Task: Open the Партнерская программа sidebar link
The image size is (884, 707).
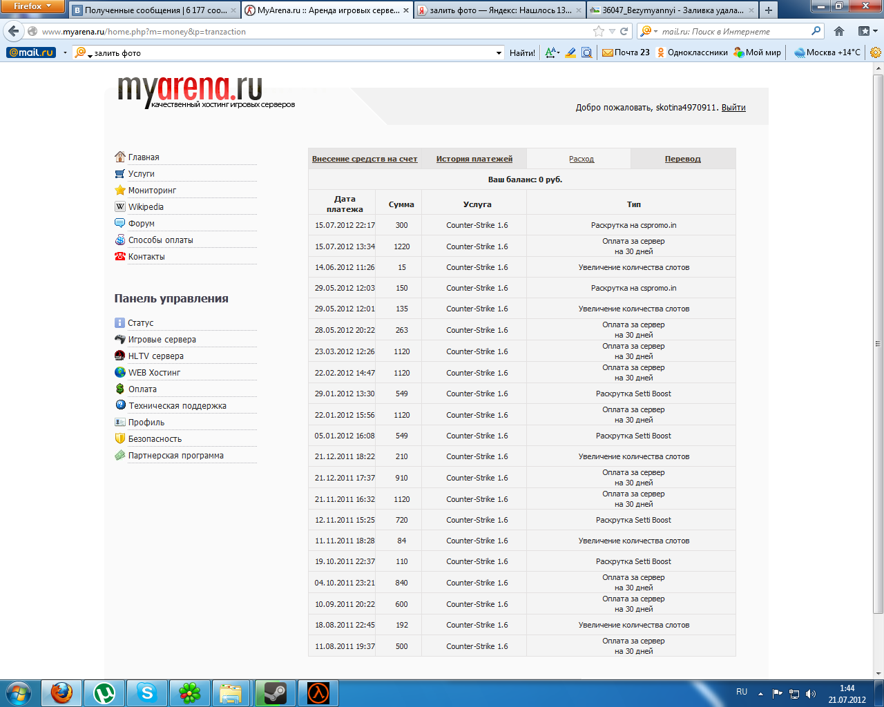Action: [x=175, y=456]
